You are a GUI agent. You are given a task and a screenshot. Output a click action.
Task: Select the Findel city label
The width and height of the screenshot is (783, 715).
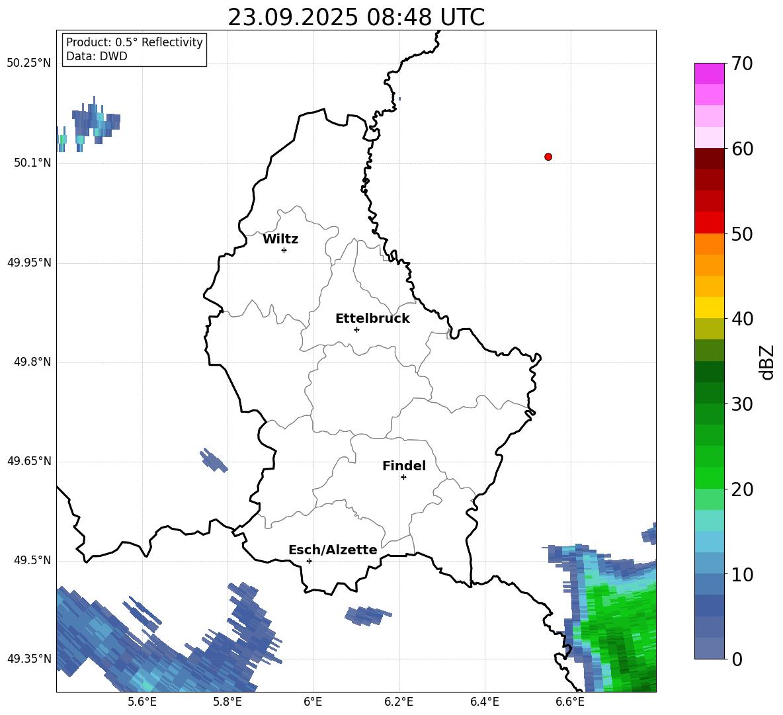(x=404, y=466)
